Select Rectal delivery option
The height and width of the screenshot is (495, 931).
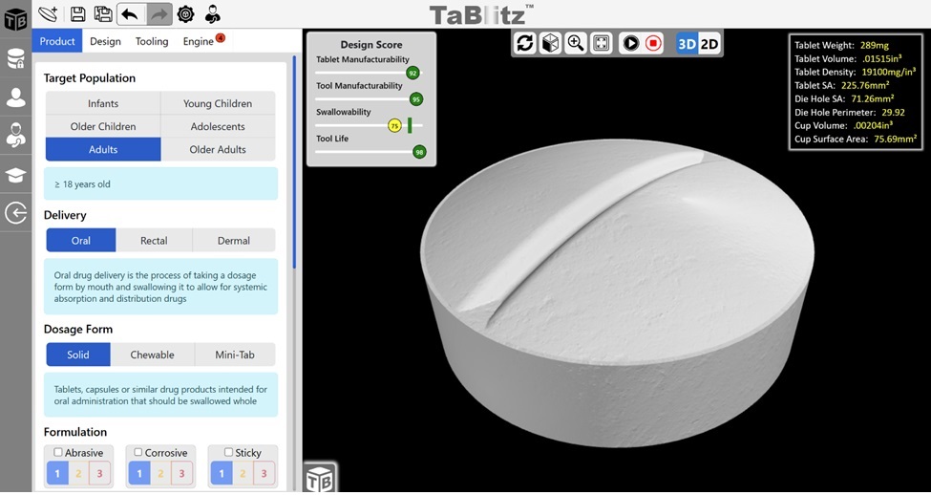click(154, 241)
